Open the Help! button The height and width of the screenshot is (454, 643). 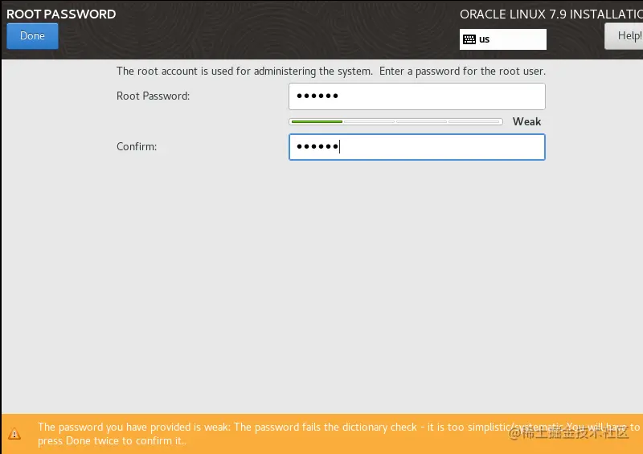(x=624, y=36)
